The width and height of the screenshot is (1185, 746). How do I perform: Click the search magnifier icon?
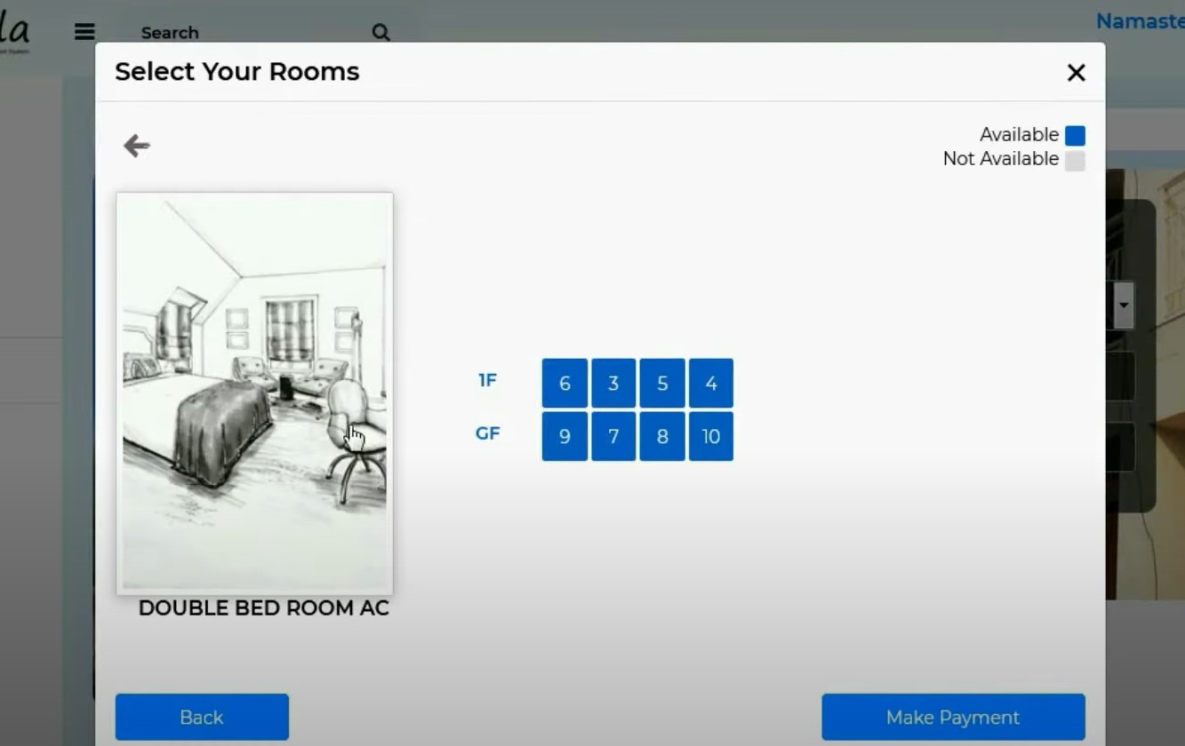(x=380, y=33)
